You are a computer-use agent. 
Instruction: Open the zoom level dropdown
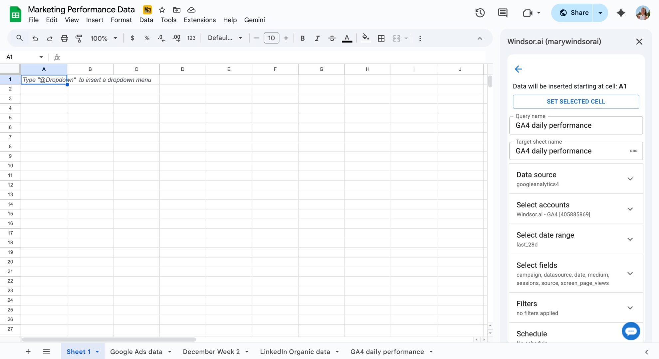pos(104,38)
